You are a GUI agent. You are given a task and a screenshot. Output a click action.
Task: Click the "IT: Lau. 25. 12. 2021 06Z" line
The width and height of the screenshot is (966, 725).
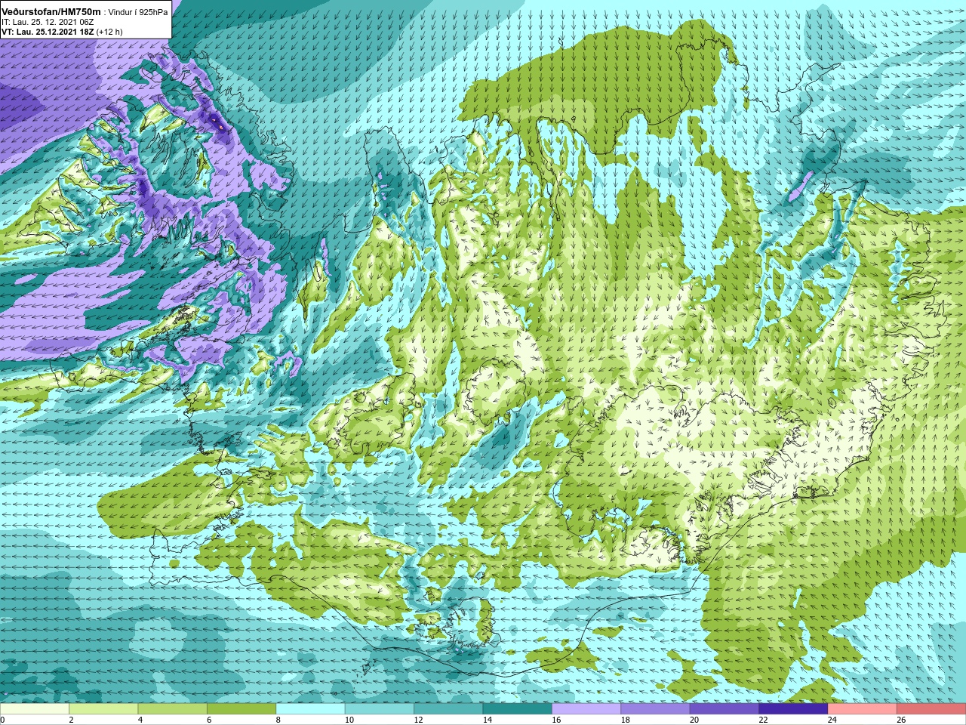click(48, 22)
